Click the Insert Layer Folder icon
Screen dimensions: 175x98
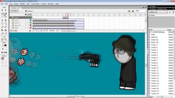[16, 31]
